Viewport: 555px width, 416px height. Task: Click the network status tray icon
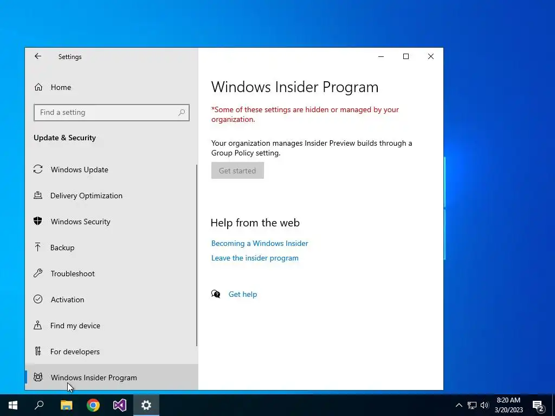pos(472,405)
